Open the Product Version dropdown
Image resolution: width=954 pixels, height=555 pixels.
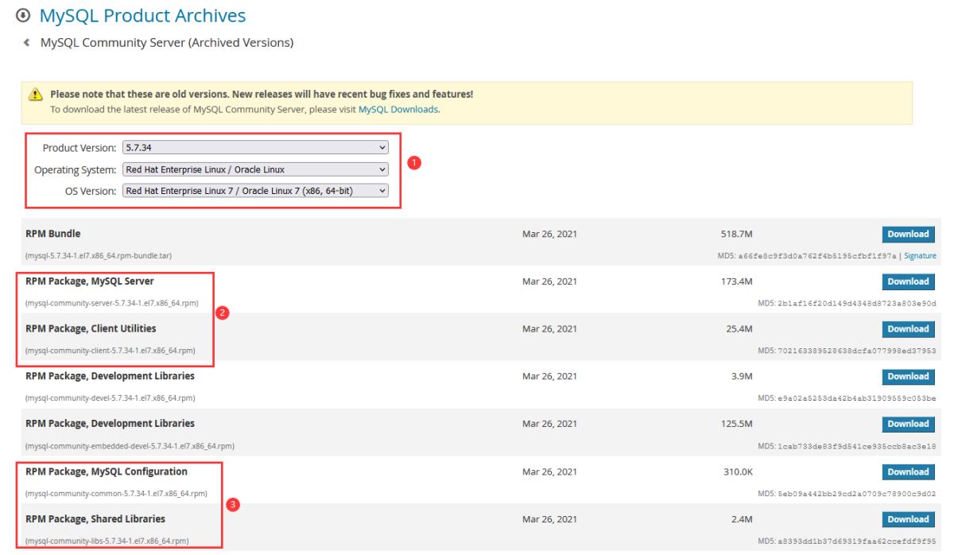256,148
